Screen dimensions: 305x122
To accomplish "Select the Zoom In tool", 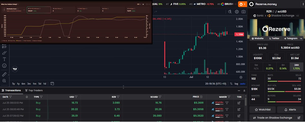I will pyautogui.click(x=4, y=81).
